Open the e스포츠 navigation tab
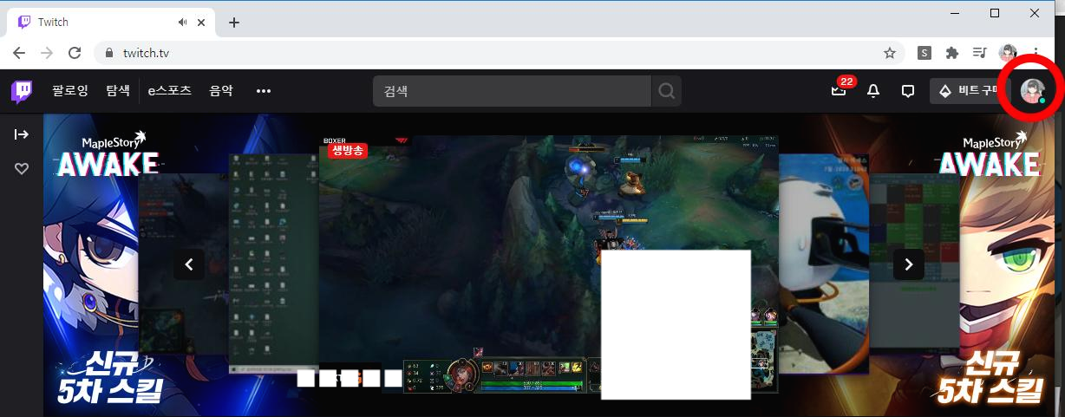This screenshot has height=417, width=1065. pyautogui.click(x=169, y=90)
